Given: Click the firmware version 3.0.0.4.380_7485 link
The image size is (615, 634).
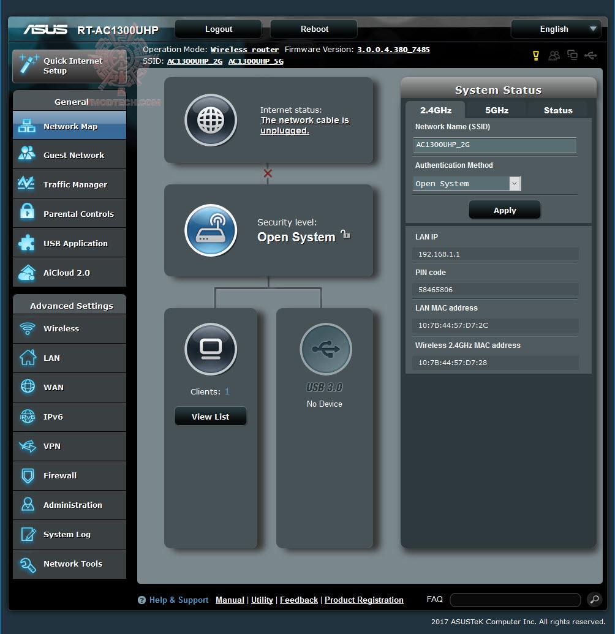Looking at the screenshot, I should 393,50.
